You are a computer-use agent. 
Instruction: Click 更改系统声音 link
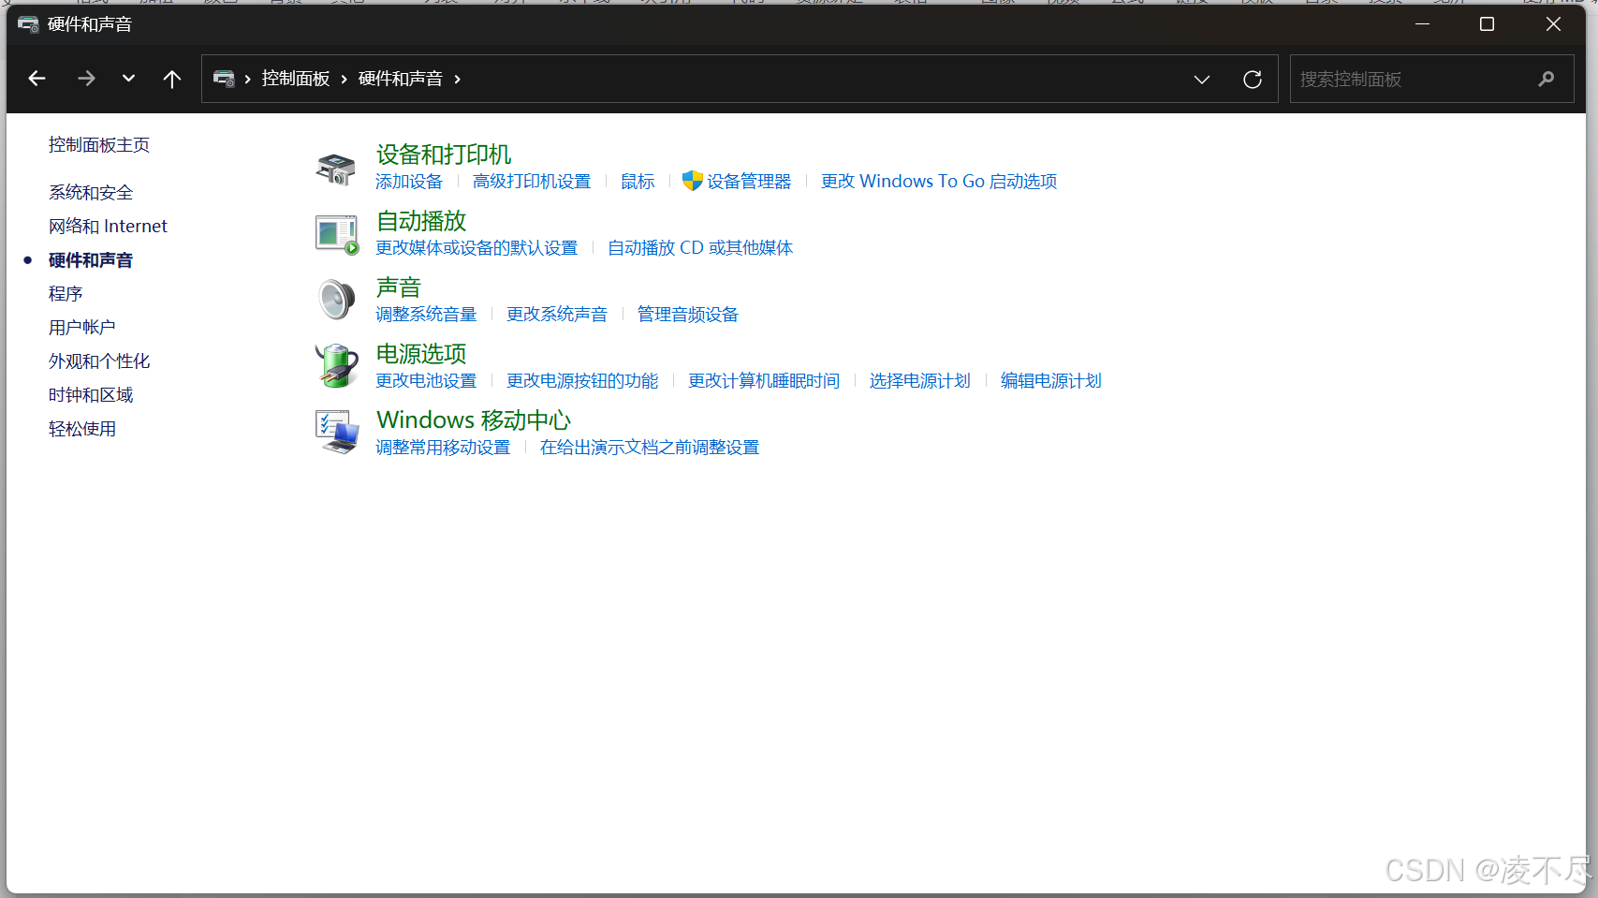tap(557, 315)
